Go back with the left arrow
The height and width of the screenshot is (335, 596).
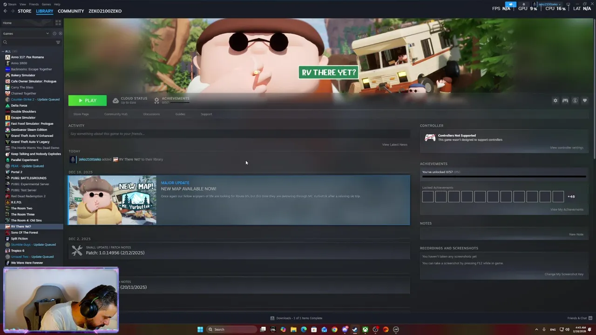click(5, 11)
